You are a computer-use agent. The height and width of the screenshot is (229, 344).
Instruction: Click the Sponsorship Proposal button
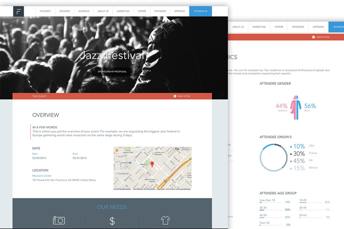(112, 72)
